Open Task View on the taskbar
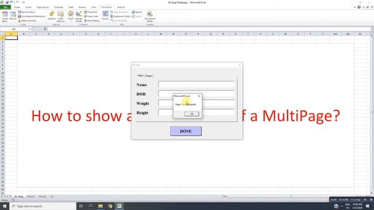The height and width of the screenshot is (210, 374). pos(81,206)
